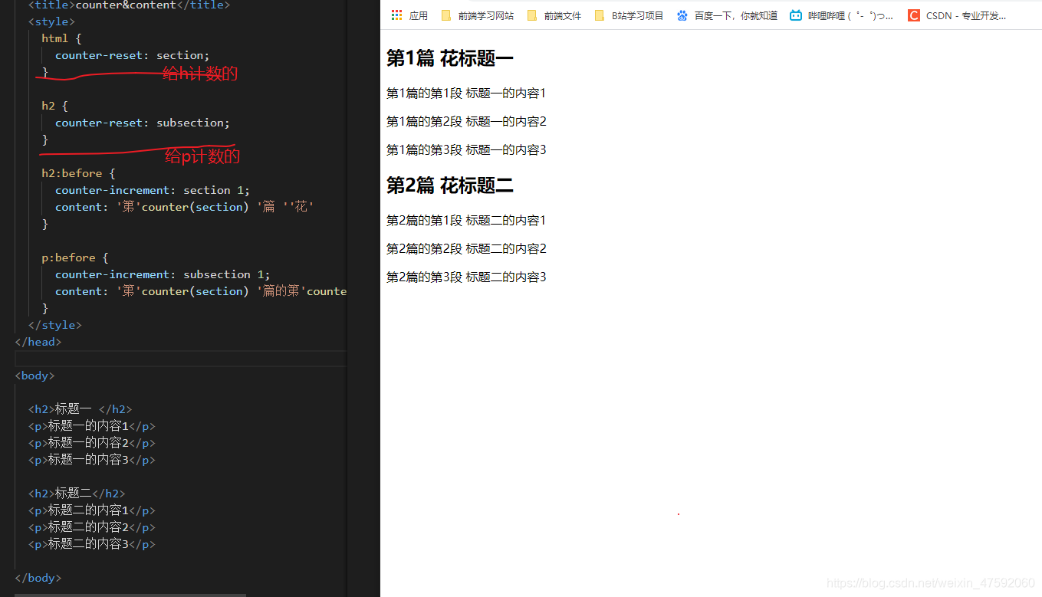
Task: Open the CSDN - 专业开发 bookmark
Action: [957, 15]
